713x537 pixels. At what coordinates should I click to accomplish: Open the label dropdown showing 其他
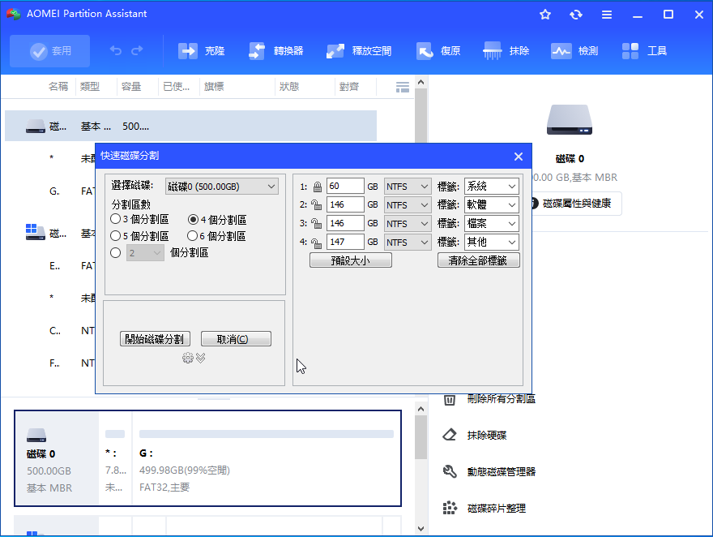(x=492, y=242)
